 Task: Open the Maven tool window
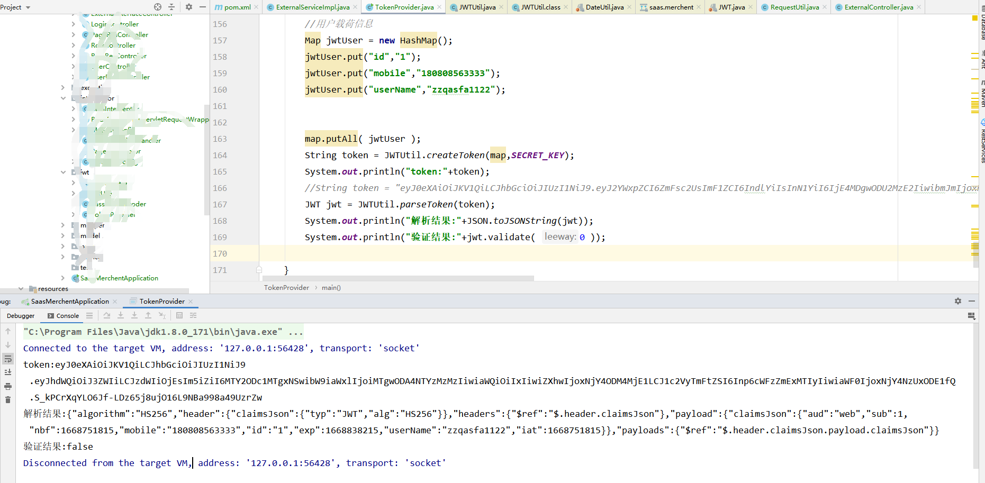point(982,94)
